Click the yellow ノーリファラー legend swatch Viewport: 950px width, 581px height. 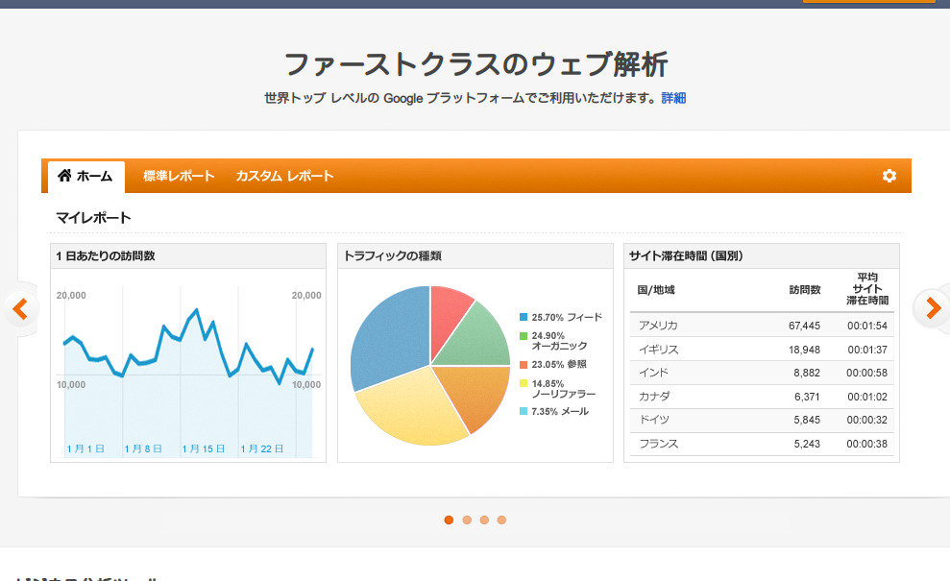click(524, 383)
